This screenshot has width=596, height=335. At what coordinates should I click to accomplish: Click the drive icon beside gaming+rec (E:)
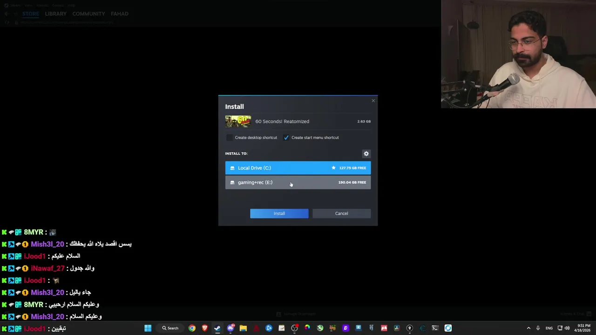pos(232,182)
